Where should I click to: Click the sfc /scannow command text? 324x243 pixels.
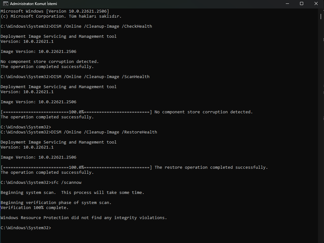[x=66, y=182]
